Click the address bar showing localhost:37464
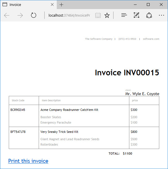This screenshot has width=168, height=169. coord(69,16)
